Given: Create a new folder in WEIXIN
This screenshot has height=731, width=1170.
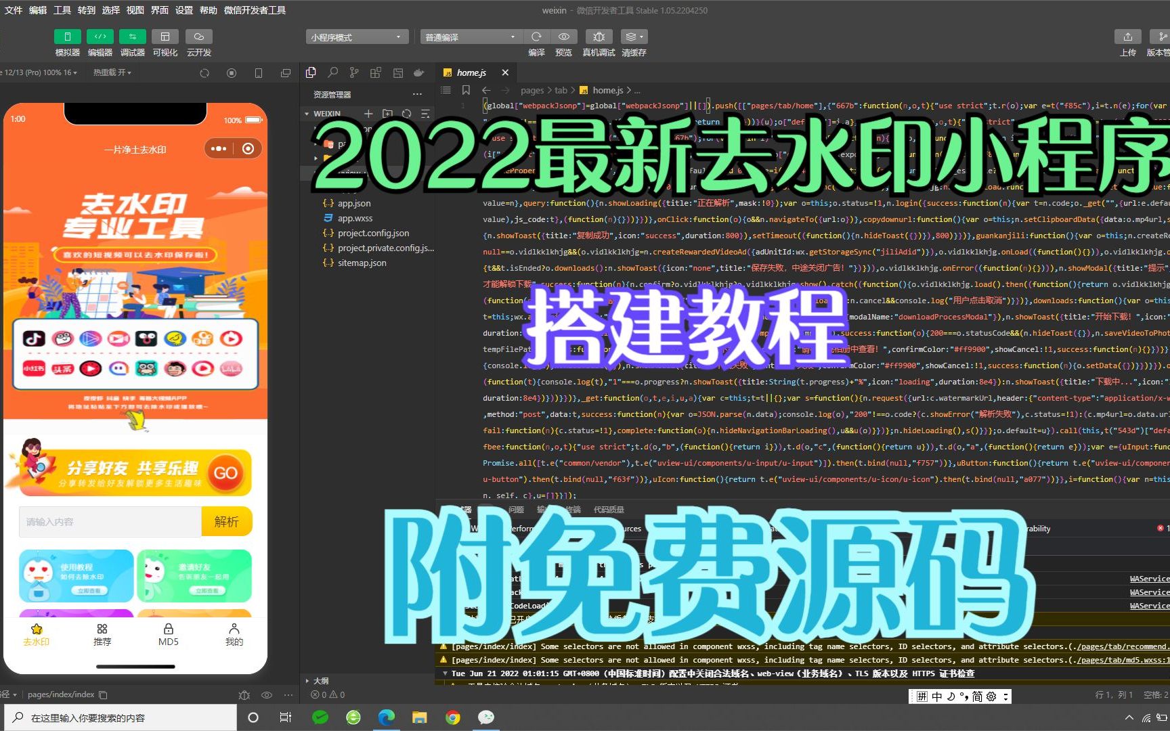Looking at the screenshot, I should click(x=387, y=114).
